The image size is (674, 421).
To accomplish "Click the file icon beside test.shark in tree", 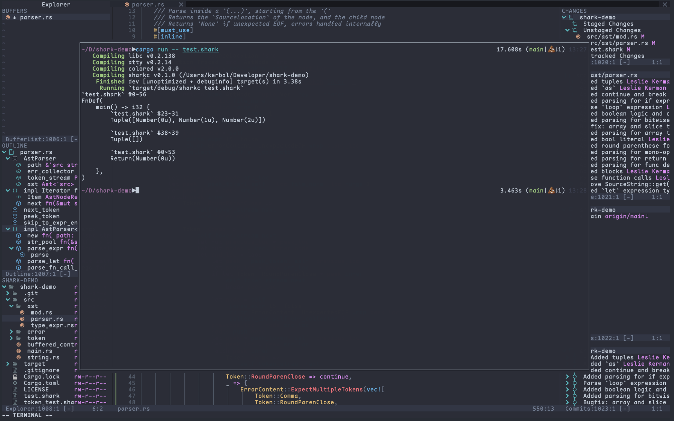I will [15, 396].
